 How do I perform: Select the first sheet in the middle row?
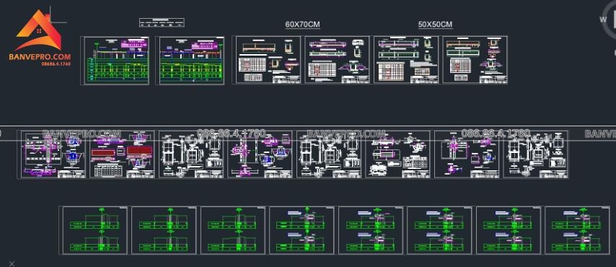(x=53, y=154)
